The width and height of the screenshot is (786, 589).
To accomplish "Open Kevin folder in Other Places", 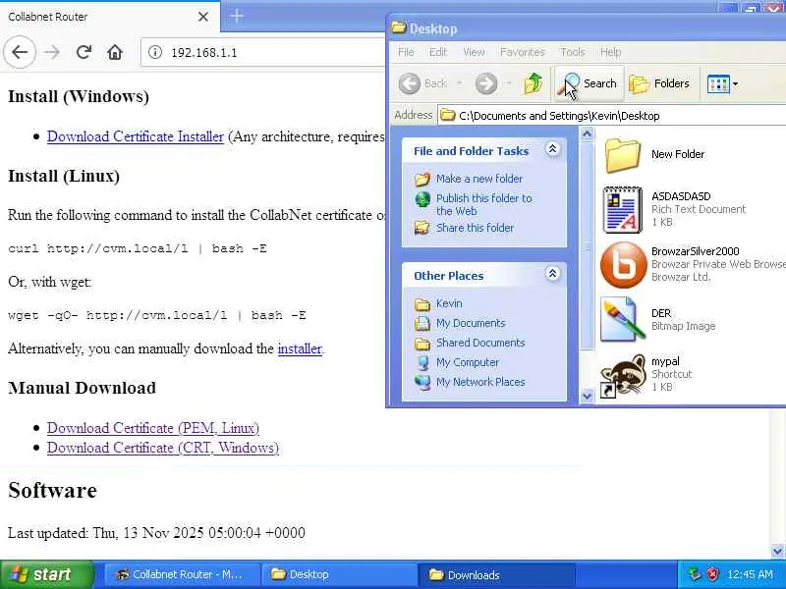I will [x=449, y=303].
